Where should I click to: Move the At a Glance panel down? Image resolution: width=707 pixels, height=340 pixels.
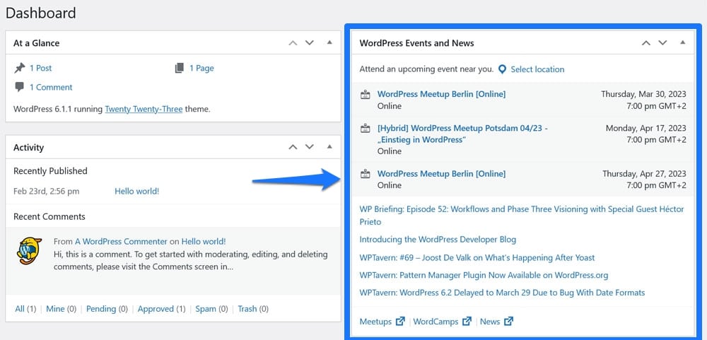tap(309, 43)
